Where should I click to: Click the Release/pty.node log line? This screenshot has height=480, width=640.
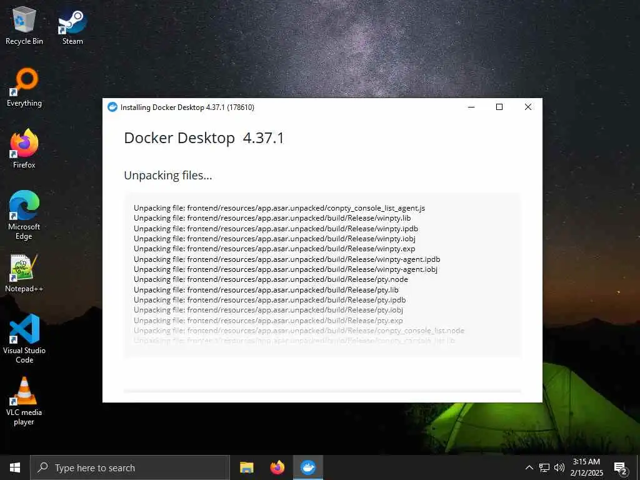271,279
